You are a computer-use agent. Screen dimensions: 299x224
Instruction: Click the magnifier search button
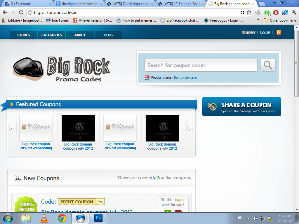pos(268,65)
